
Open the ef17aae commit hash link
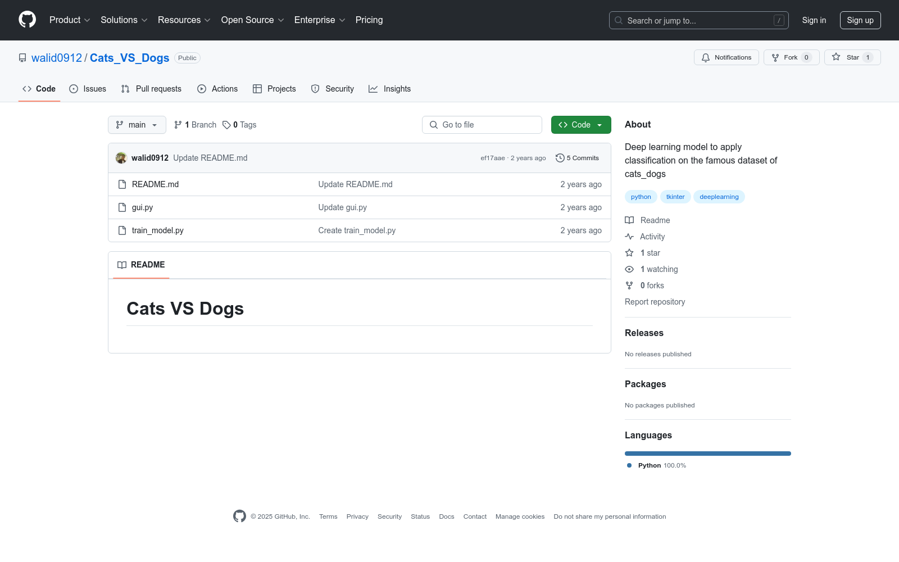pos(493,158)
